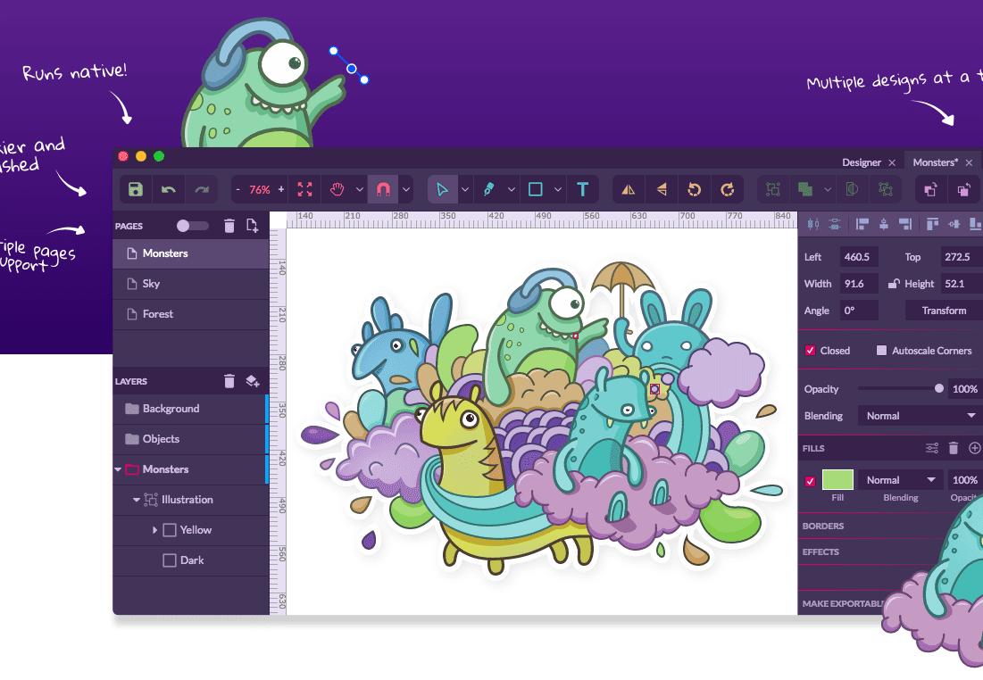
Task: Click the Save document icon
Action: 135,188
